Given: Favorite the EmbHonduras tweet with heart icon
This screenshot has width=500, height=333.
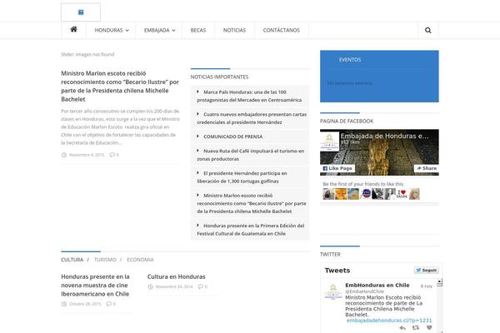Looking at the screenshot, I should click(x=429, y=327).
